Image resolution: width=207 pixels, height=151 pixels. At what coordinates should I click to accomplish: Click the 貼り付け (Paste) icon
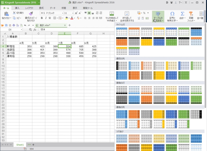pyautogui.click(x=5, y=13)
